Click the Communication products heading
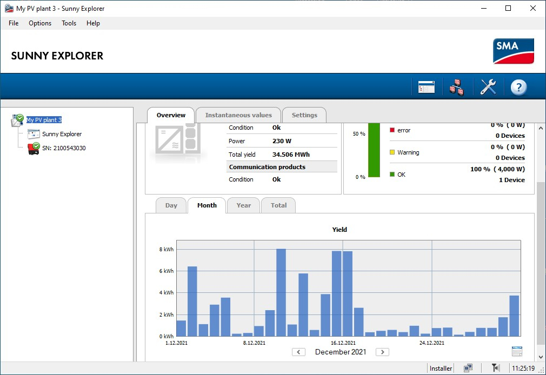546x375 pixels. click(x=267, y=167)
